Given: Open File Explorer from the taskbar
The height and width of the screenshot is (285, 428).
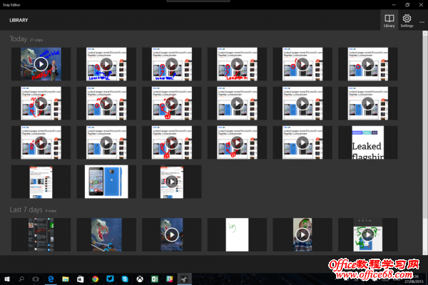Looking at the screenshot, I should 66,279.
